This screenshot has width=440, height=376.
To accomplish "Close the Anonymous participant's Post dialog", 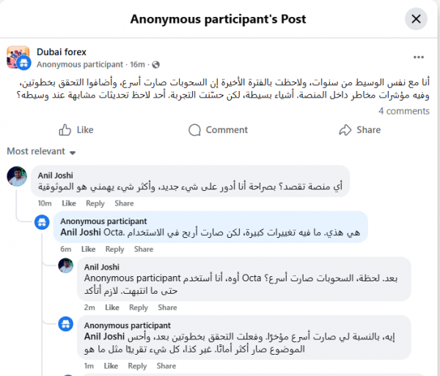I will 416,19.
